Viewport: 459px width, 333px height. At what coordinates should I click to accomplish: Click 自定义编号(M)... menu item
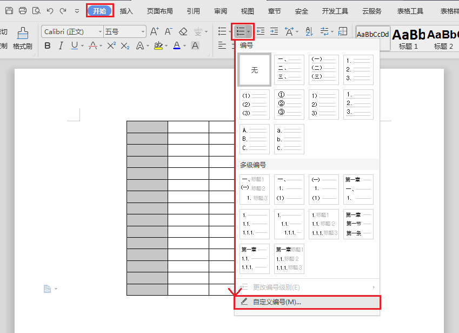point(308,302)
